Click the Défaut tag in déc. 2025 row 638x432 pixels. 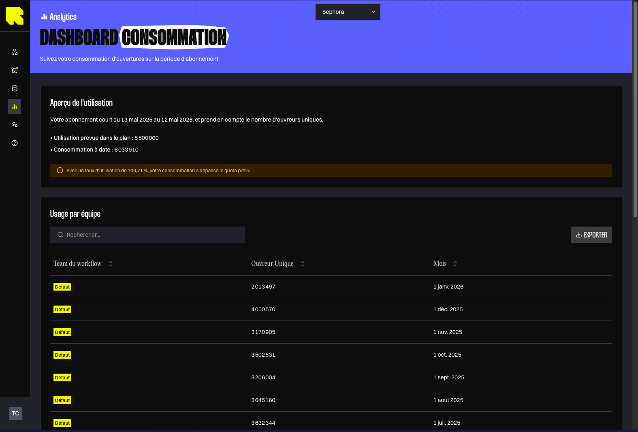62,310
